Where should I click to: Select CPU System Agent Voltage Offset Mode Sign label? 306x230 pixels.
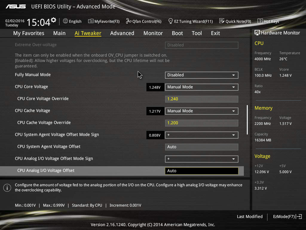(57, 134)
